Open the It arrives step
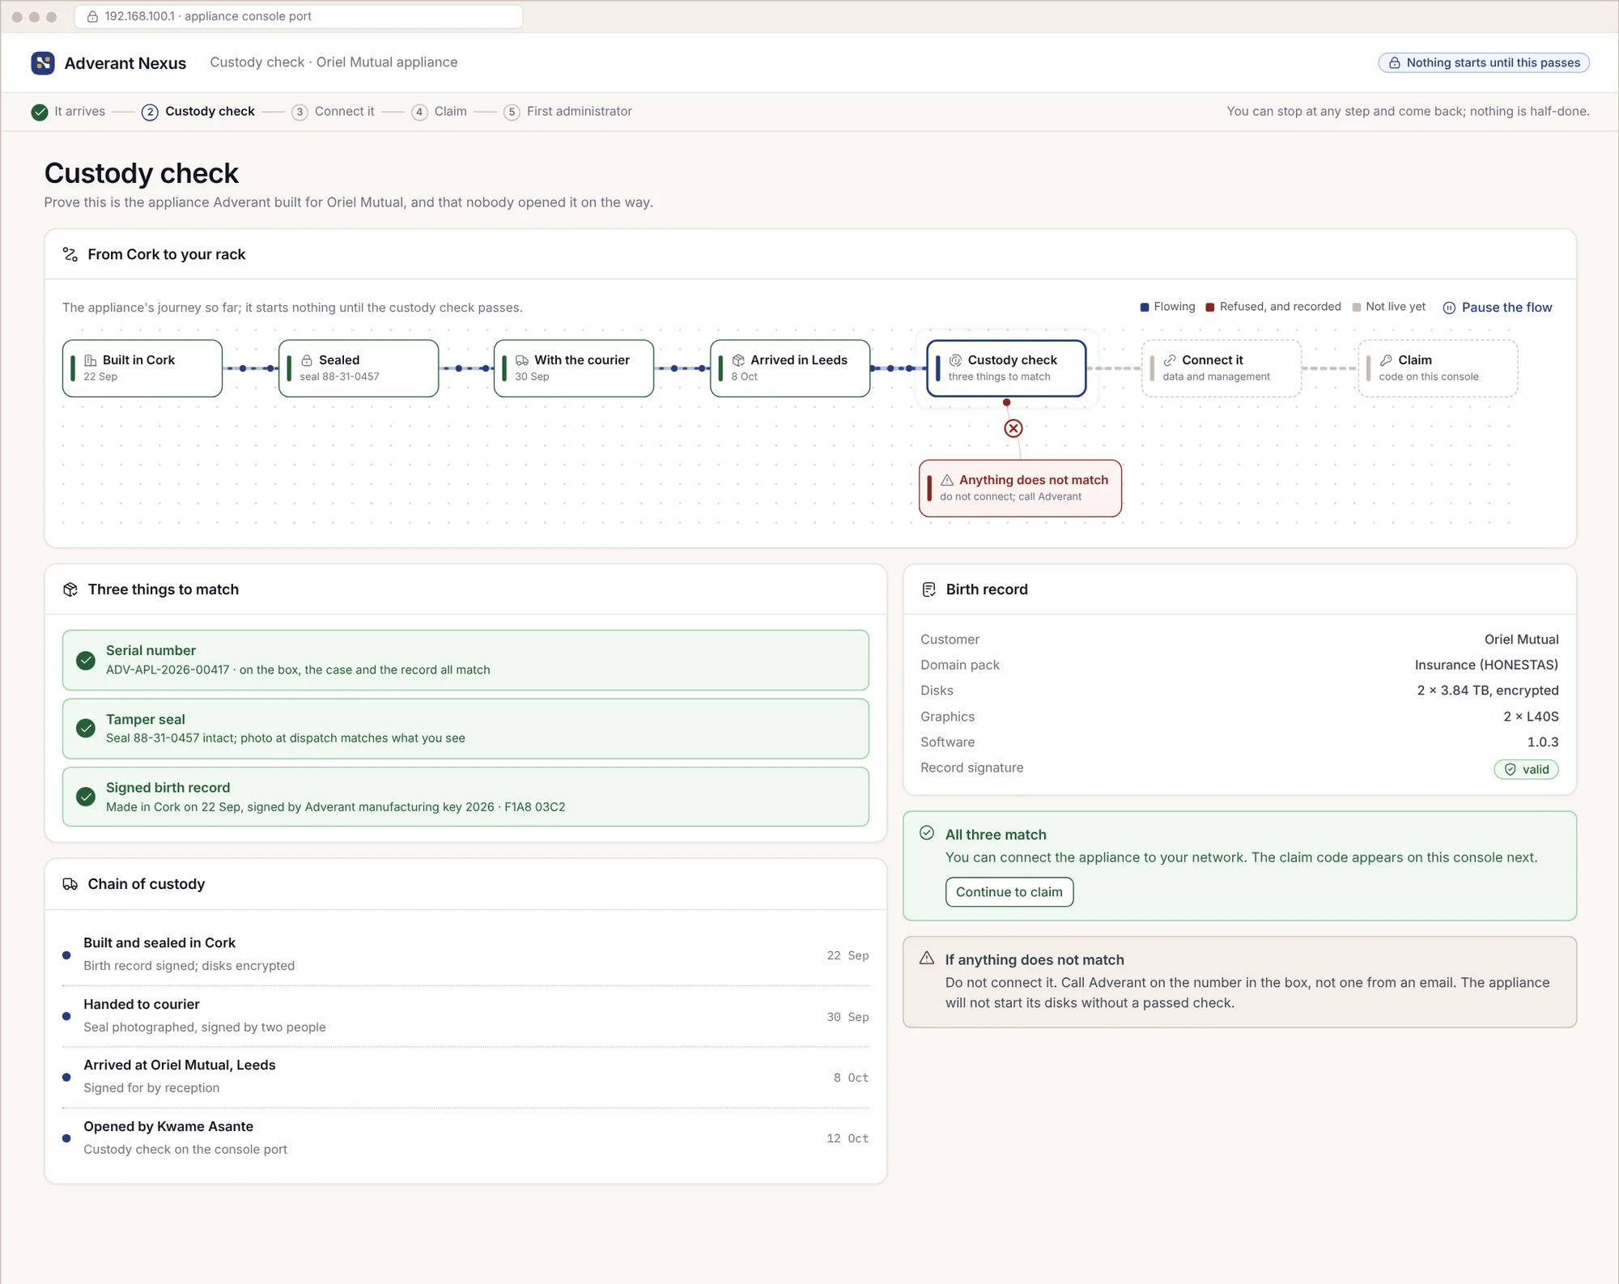The height and width of the screenshot is (1284, 1619). (x=68, y=112)
